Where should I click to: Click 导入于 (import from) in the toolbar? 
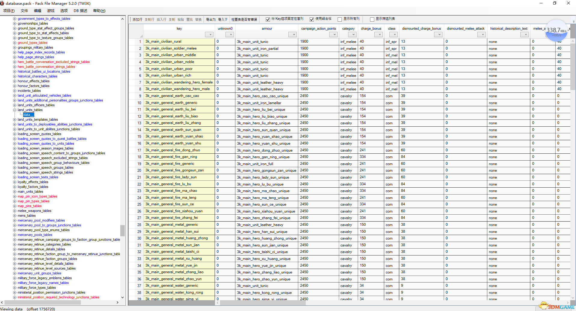[x=223, y=20]
